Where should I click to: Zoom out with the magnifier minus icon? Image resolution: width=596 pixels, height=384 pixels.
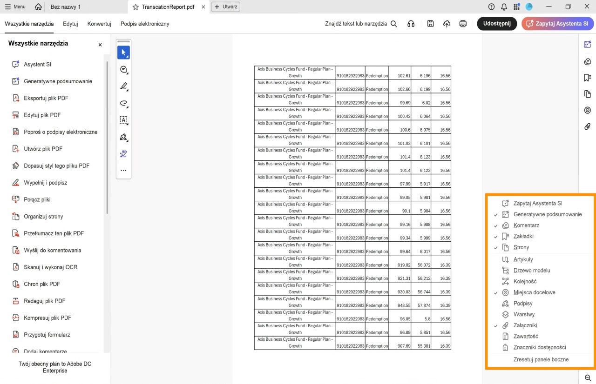point(588,378)
